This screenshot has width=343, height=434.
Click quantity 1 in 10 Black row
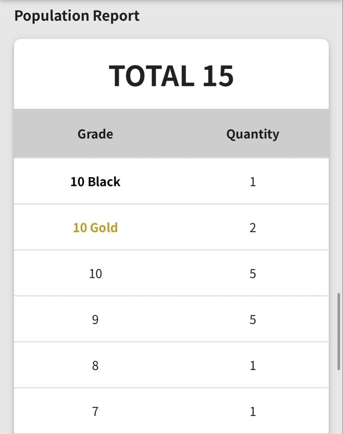coord(252,182)
